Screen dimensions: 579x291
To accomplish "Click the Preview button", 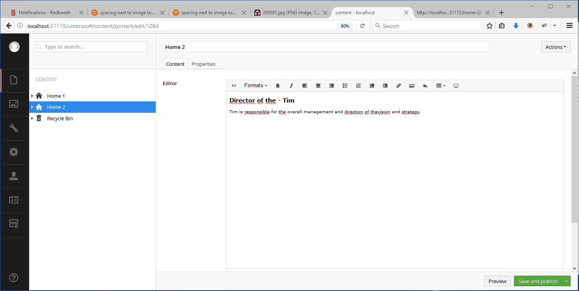I will [497, 281].
